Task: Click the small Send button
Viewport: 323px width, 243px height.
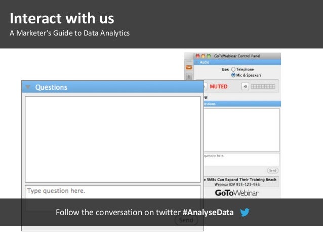Action: click(273, 170)
